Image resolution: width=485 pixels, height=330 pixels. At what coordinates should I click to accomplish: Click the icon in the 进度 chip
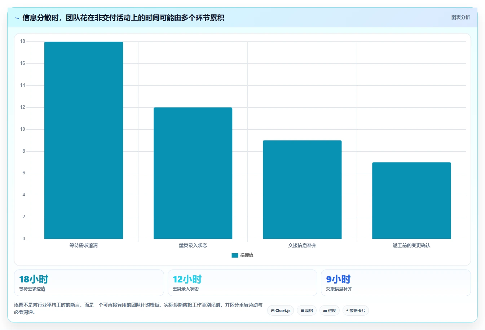pyautogui.click(x=325, y=311)
